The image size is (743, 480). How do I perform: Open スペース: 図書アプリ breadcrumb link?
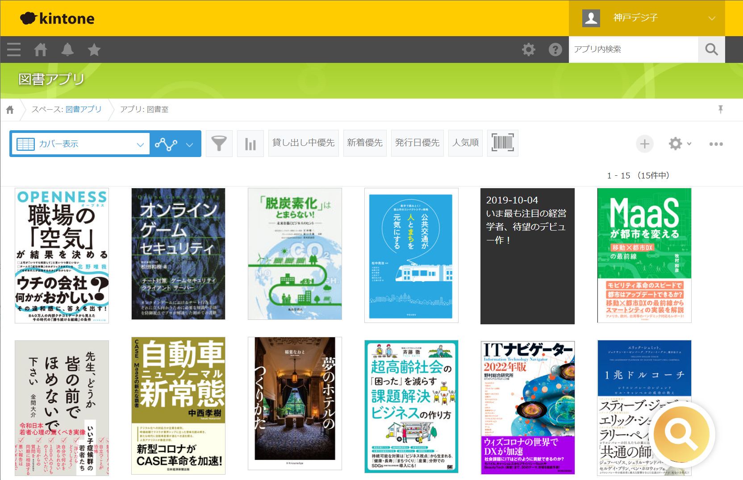pos(83,109)
